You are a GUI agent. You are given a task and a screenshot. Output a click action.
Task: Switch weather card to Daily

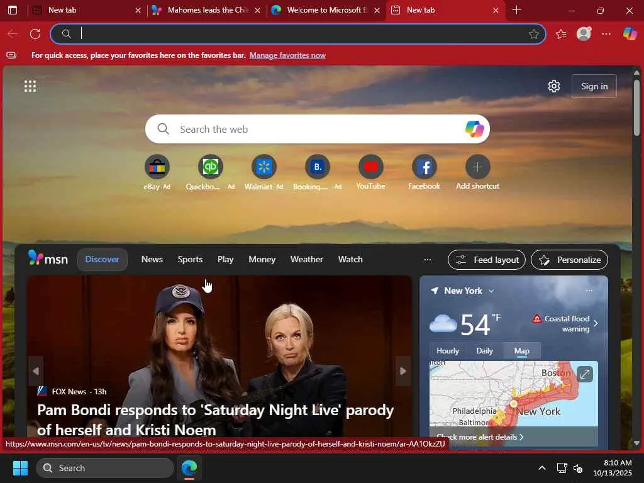tap(485, 351)
